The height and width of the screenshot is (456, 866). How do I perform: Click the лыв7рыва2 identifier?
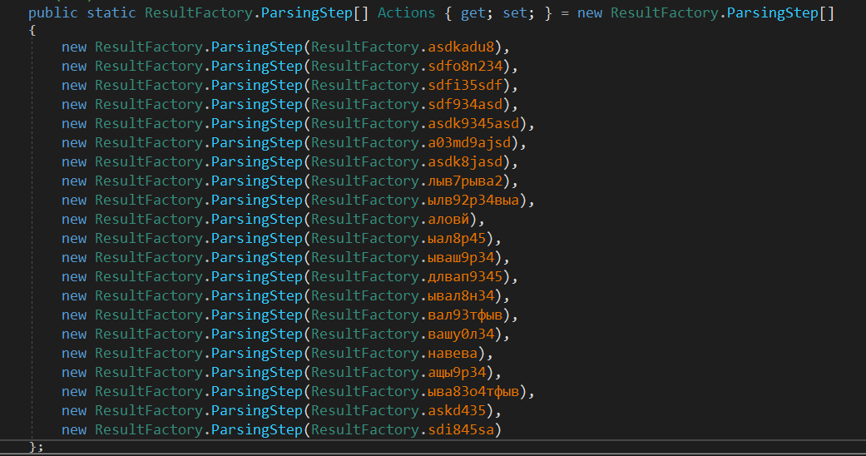463,181
